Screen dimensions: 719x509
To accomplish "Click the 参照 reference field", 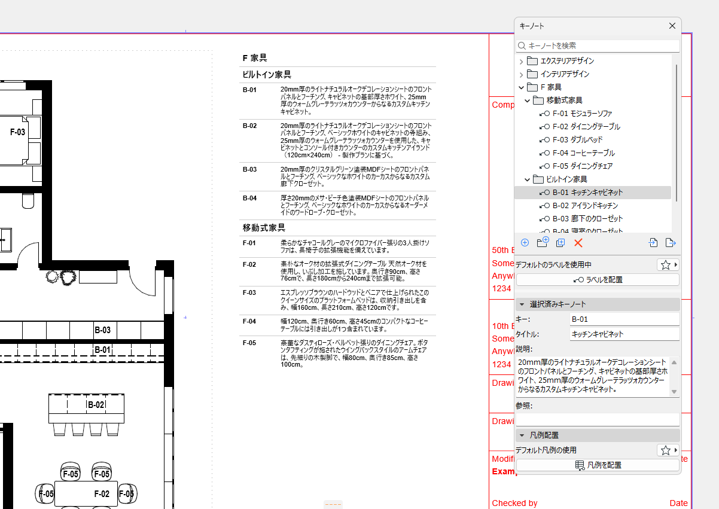I will [x=598, y=419].
